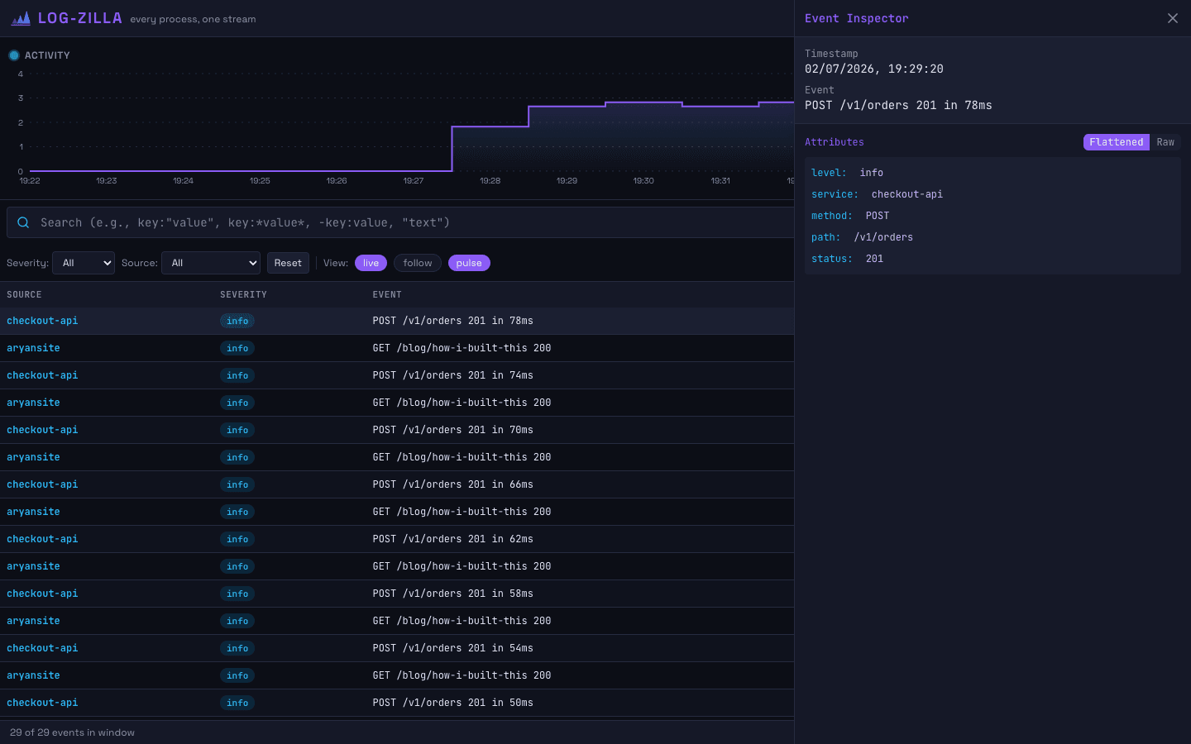Image resolution: width=1191 pixels, height=744 pixels.
Task: Sort by the SEVERITY column header
Action: click(x=243, y=294)
